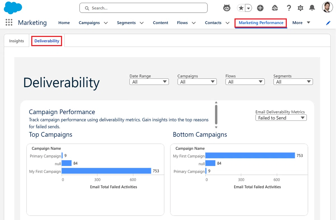Open the Astro guidance center icon
Screen dimensions: 336x220
(227, 8)
